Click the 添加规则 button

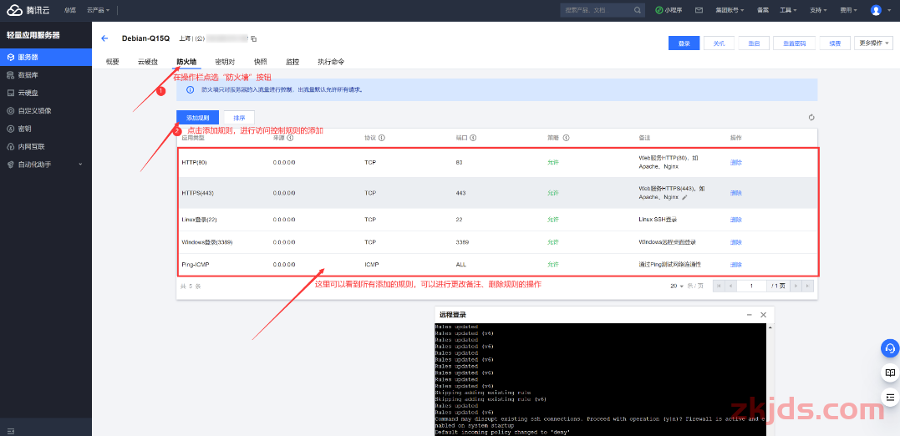click(197, 118)
